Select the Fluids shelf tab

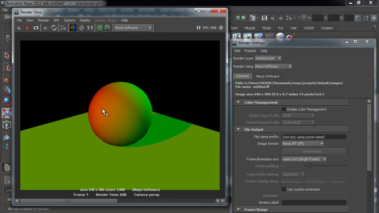coord(266,28)
